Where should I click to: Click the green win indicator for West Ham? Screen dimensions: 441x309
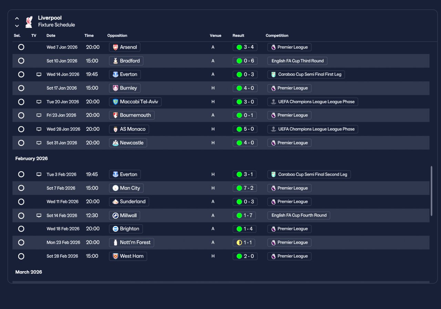coord(239,256)
